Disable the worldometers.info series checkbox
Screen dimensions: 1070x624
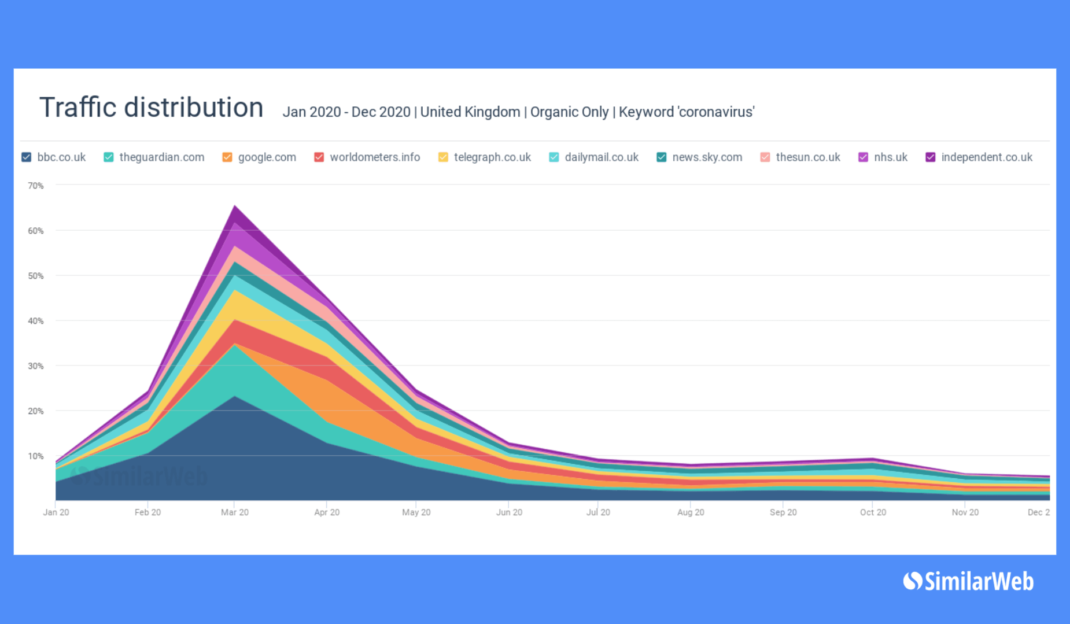319,157
